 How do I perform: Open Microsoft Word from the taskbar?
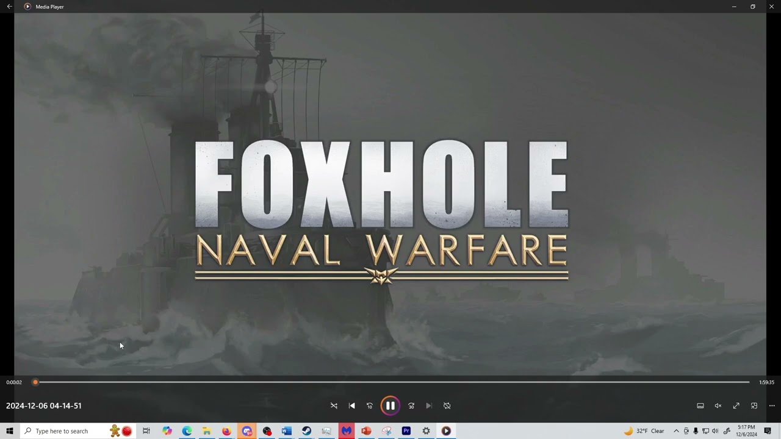tap(287, 431)
